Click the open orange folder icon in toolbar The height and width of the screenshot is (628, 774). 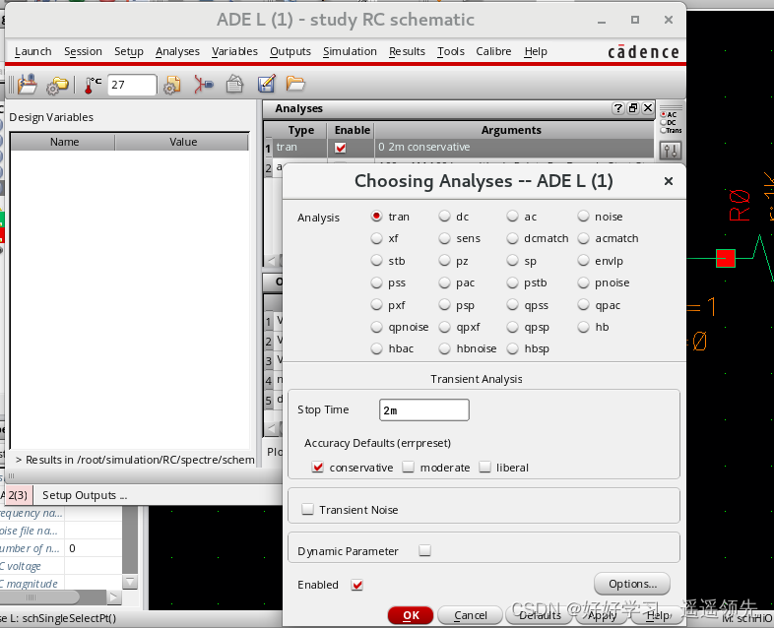295,84
